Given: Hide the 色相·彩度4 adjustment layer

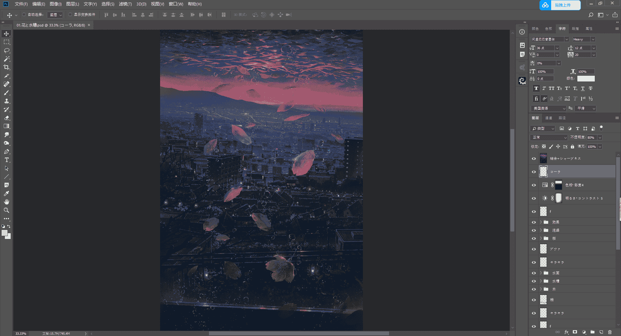Looking at the screenshot, I should pos(534,185).
